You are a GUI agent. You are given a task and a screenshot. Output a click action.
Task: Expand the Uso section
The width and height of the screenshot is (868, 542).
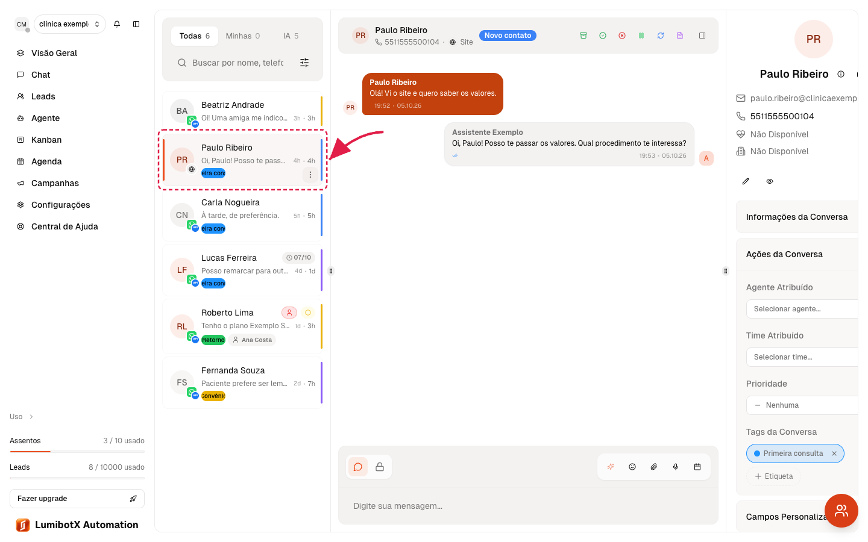[x=22, y=417]
